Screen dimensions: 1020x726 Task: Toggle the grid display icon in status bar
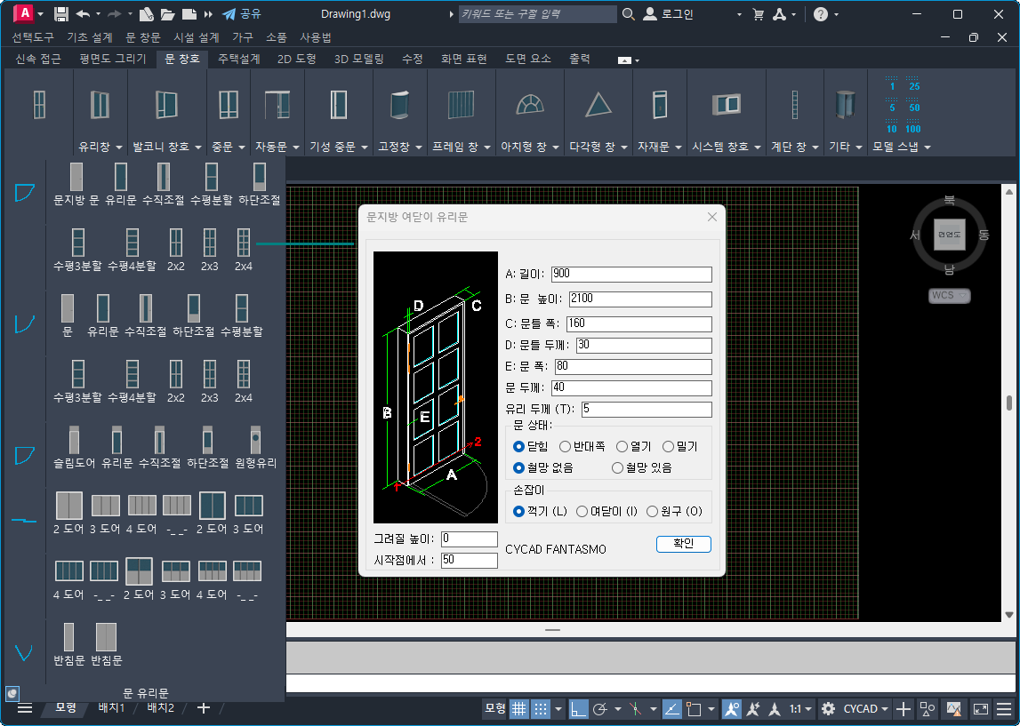[x=518, y=709]
